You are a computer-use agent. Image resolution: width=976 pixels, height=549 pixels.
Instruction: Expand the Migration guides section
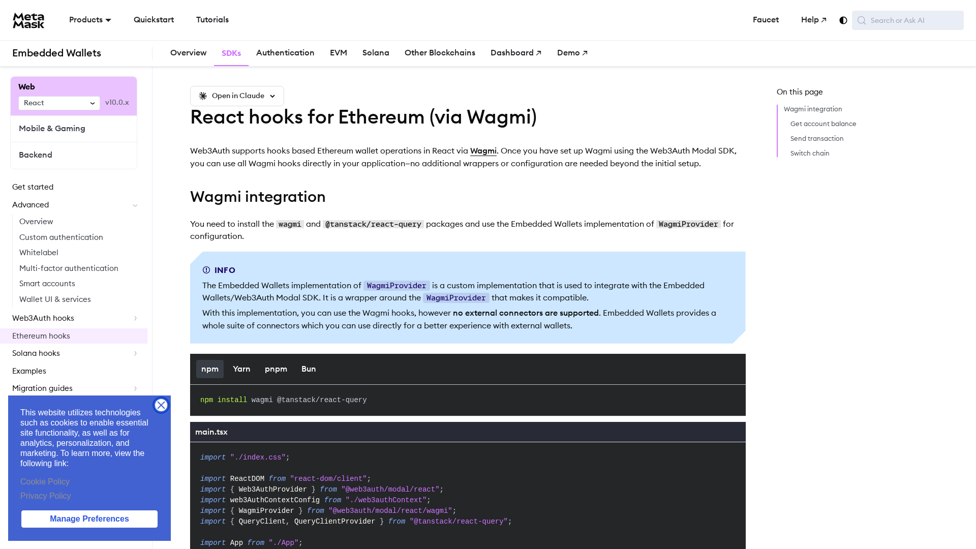point(135,388)
